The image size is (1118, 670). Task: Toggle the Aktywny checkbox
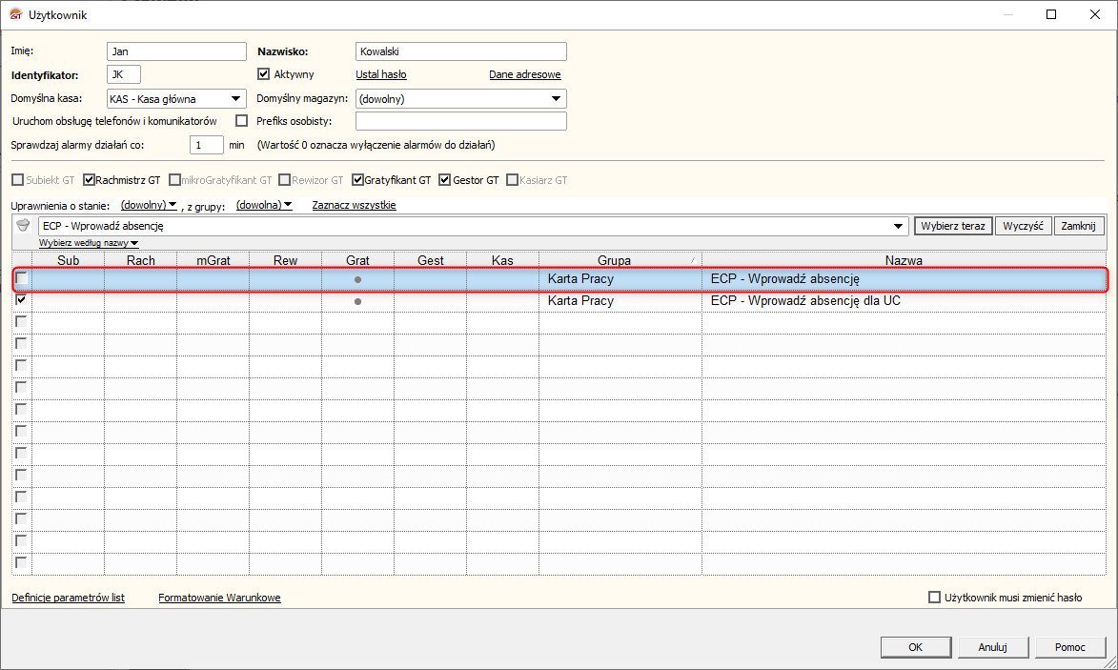coord(264,74)
